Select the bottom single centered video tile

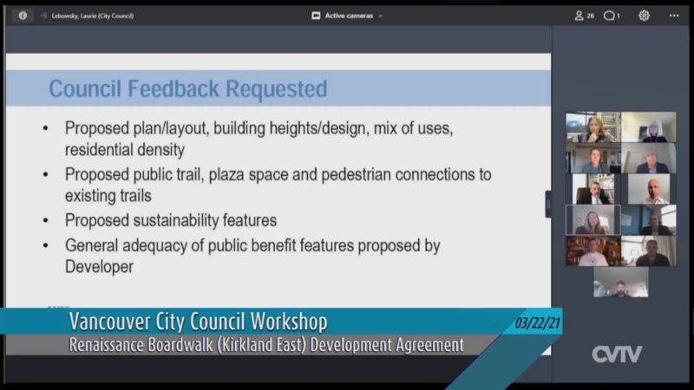[620, 283]
